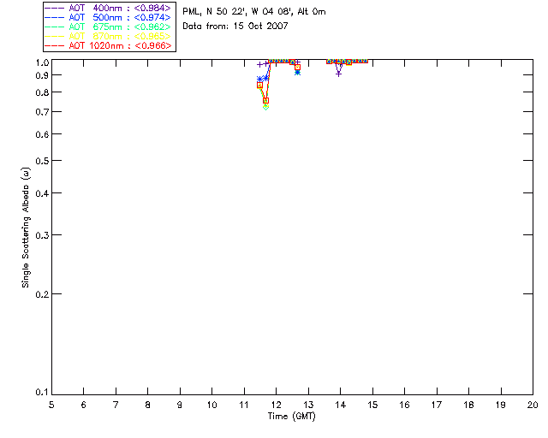Viewport: 548px width, 438px height.
Task: Click the green diamond marker near 0.7
Action: (266, 107)
